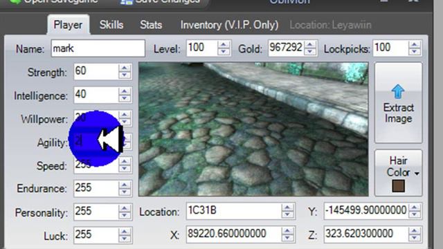
Task: Increase Z coordinate with up arrow
Action: 415,231
